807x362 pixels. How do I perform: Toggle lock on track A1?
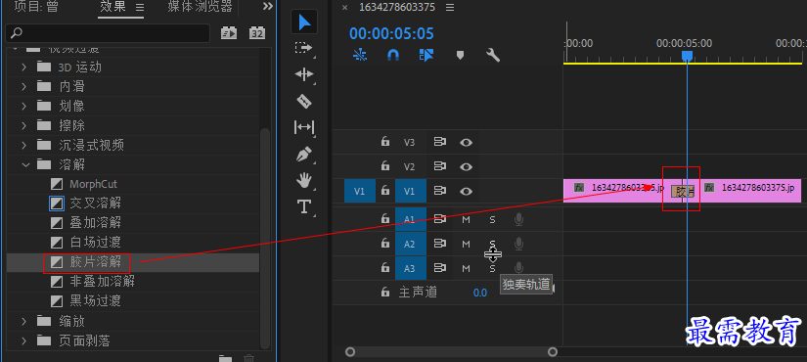coord(385,219)
